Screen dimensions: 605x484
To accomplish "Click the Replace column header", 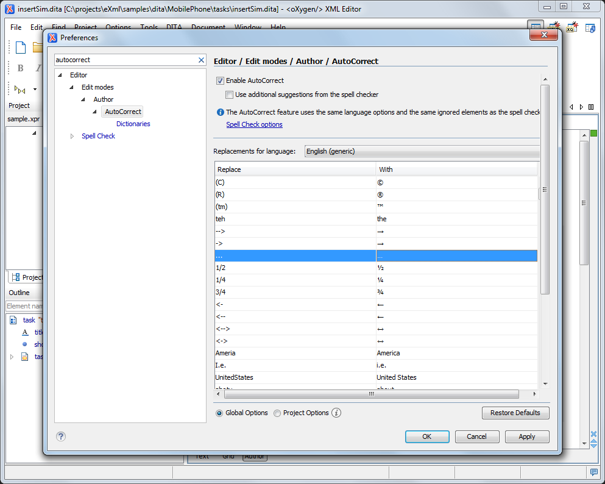I will tap(295, 169).
